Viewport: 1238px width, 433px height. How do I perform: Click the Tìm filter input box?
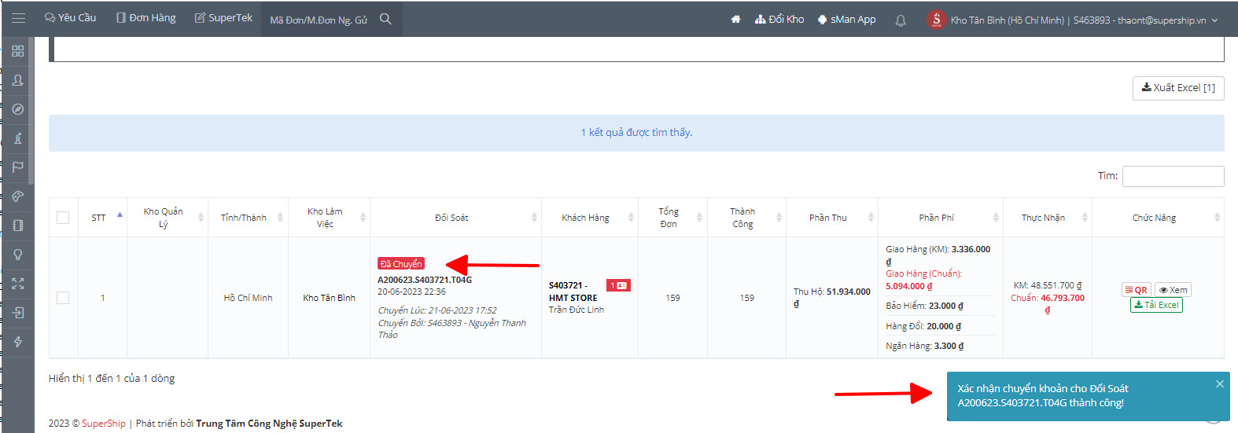tap(1173, 176)
